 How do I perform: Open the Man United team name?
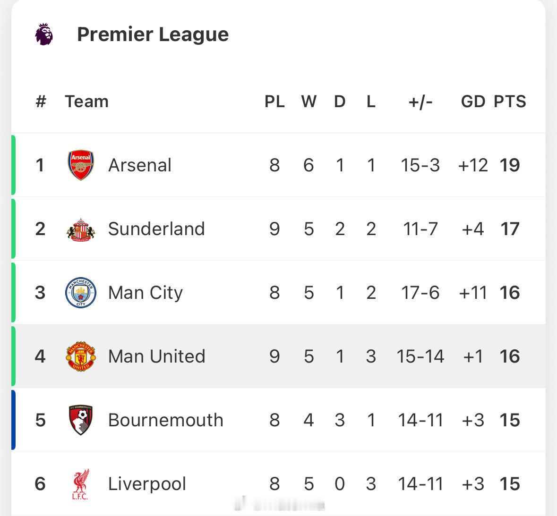(156, 356)
